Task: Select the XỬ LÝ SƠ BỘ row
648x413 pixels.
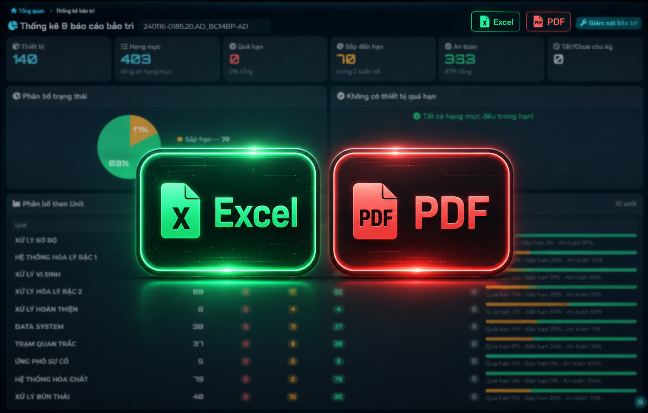Action: tap(325, 240)
